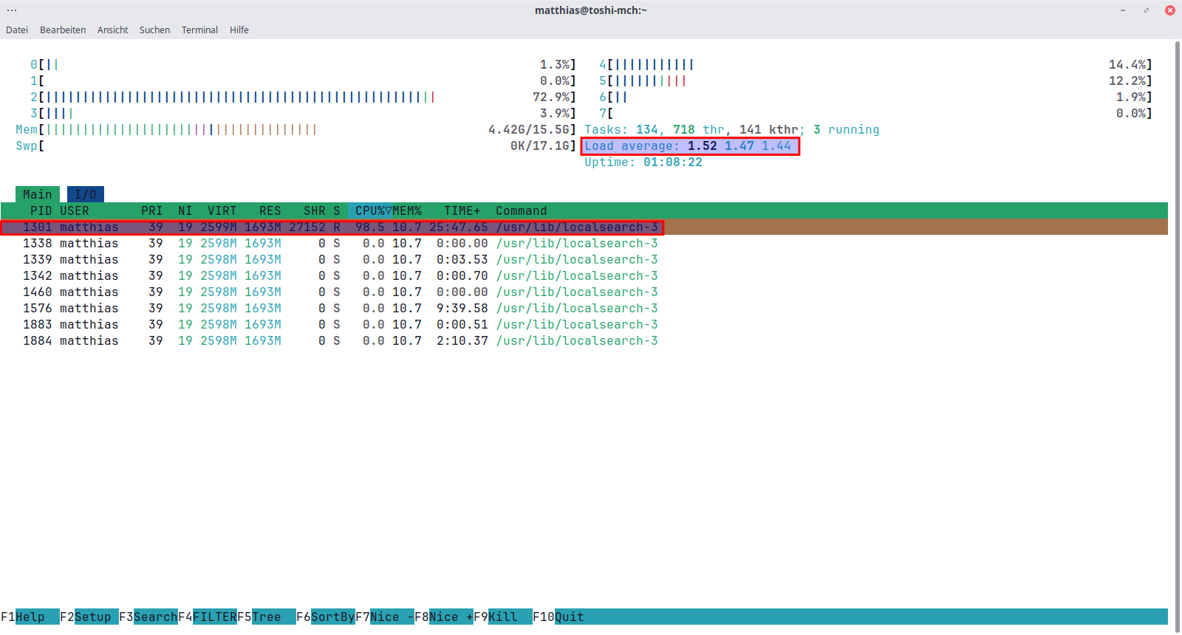Click F9 Kill in the function bar
Image resolution: width=1182 pixels, height=635 pixels.
point(502,617)
